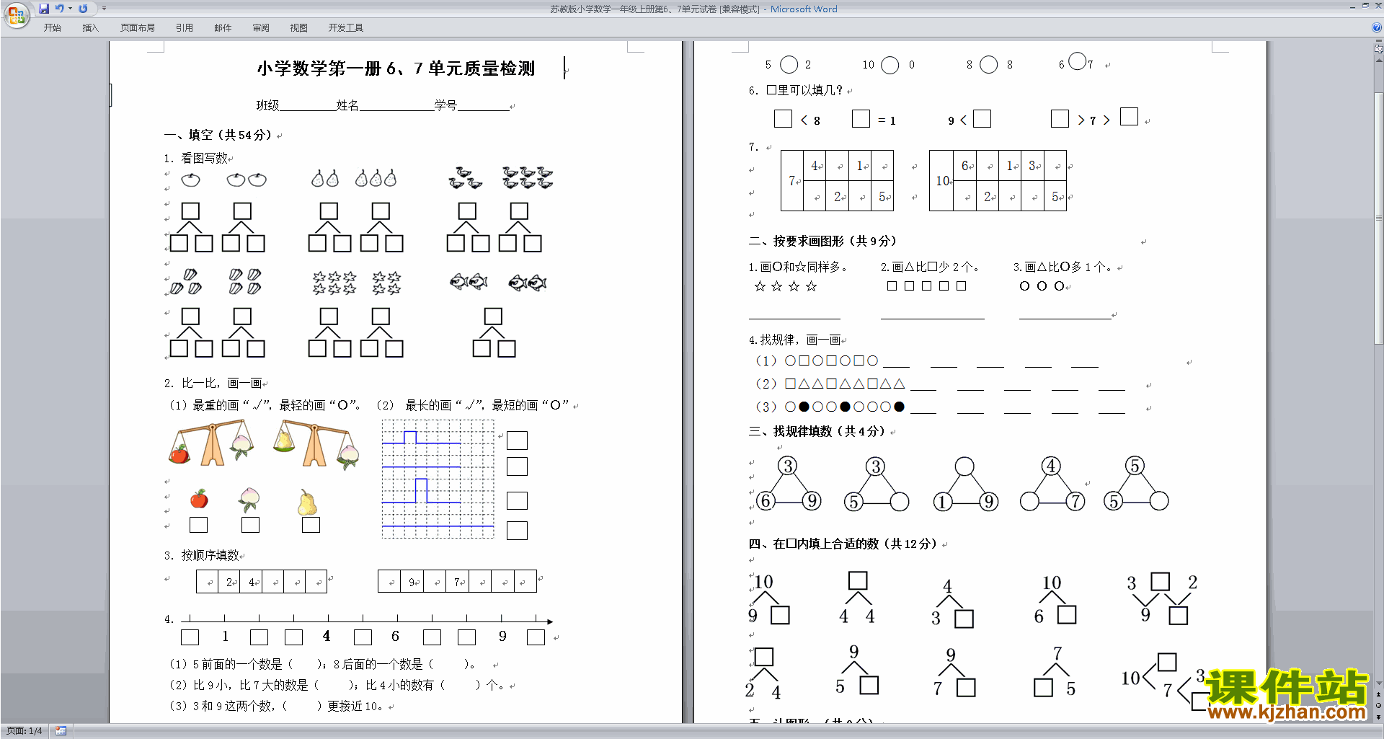Image resolution: width=1384 pixels, height=739 pixels.
Task: Click the number 7 in first table
Action: pyautogui.click(x=791, y=180)
